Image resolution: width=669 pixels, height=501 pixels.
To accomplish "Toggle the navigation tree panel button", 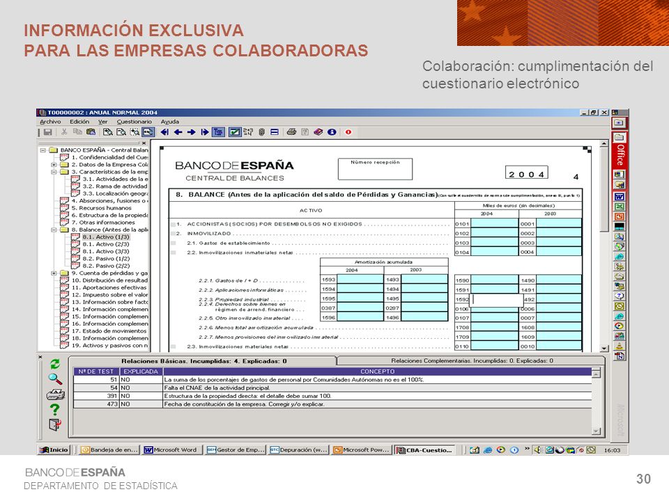I will coord(218,132).
